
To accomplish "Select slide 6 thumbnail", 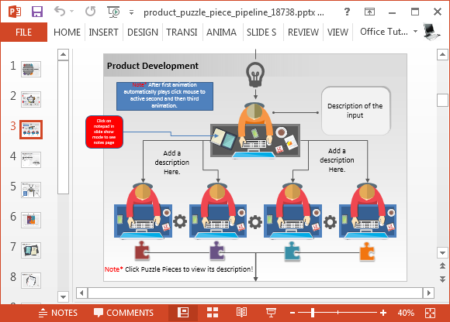I will [x=31, y=220].
